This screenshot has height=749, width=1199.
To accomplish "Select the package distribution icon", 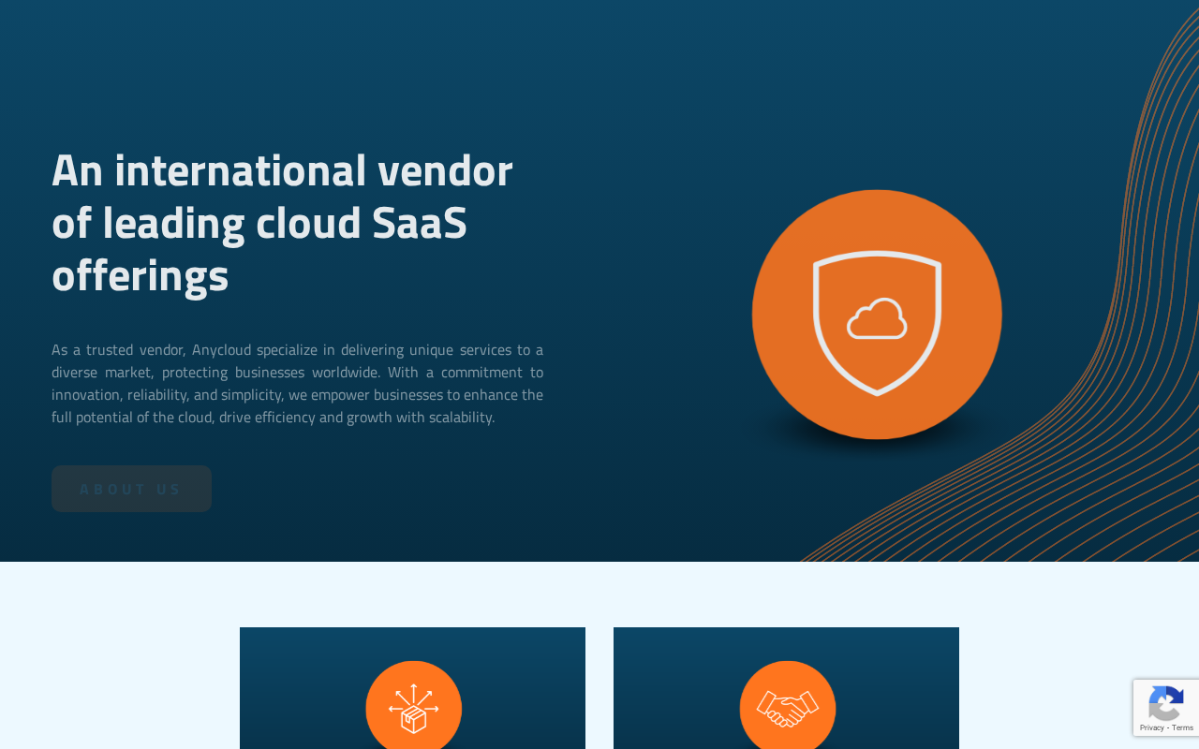I will click(x=413, y=708).
